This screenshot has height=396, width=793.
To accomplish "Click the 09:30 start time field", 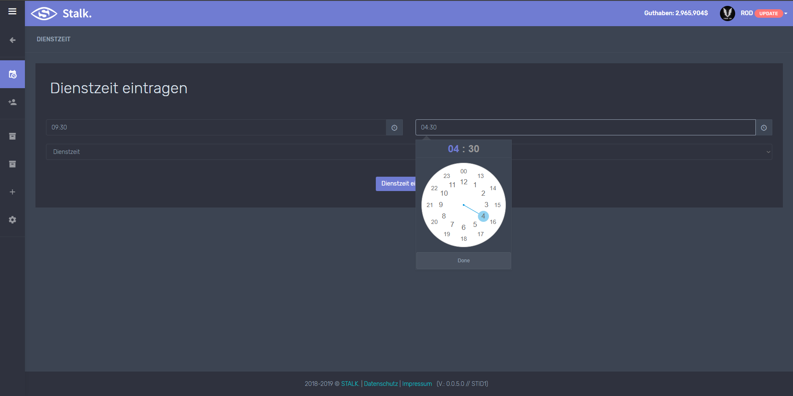I will 216,127.
